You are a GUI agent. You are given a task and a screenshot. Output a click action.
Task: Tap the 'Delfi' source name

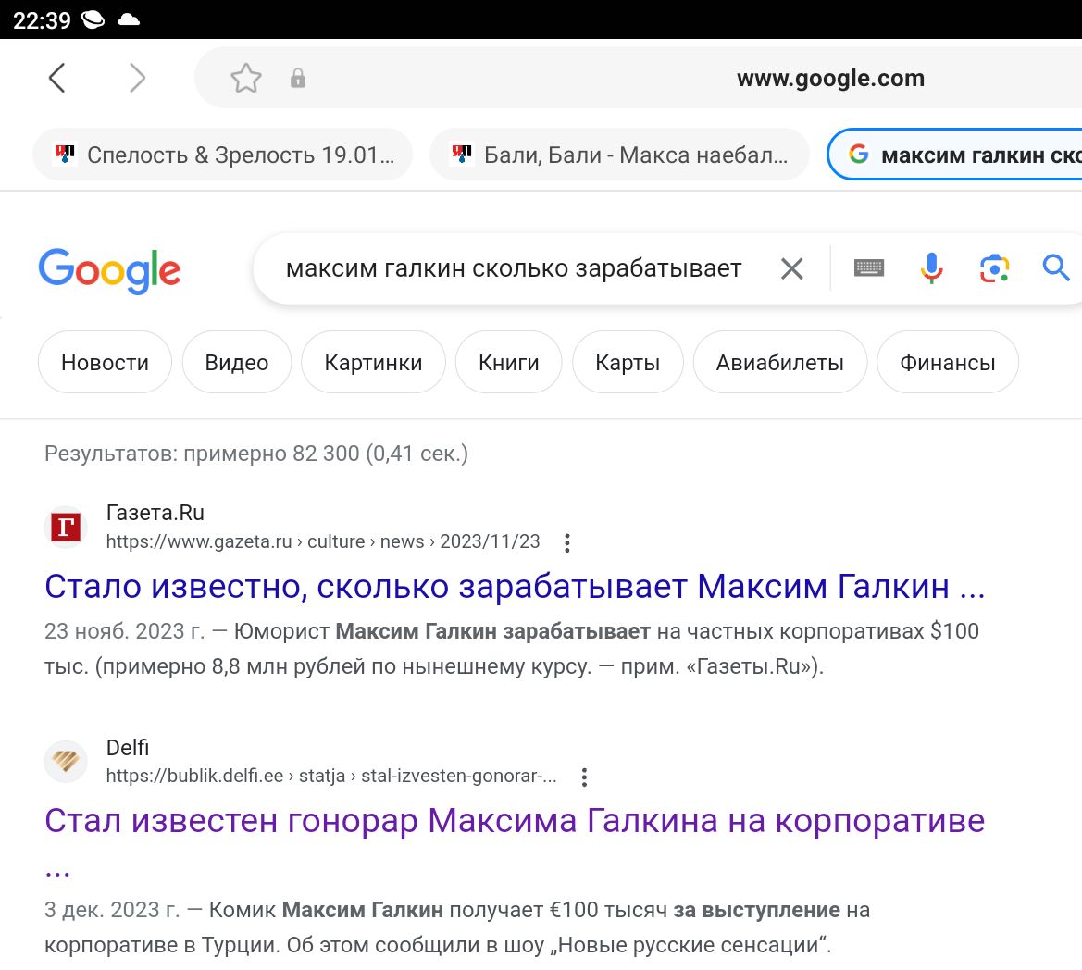click(128, 747)
